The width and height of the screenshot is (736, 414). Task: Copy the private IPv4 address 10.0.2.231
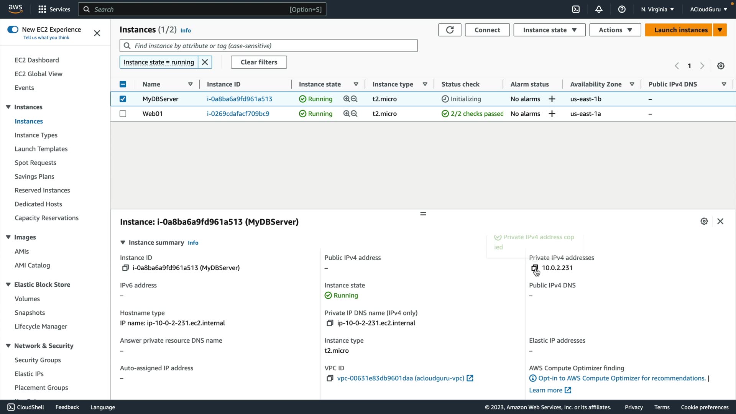(534, 268)
